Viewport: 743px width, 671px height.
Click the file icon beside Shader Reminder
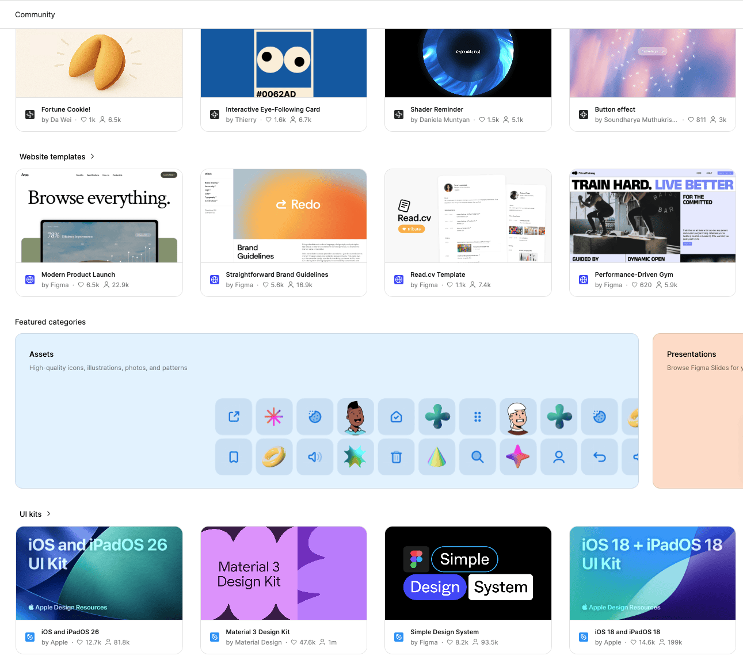point(399,115)
